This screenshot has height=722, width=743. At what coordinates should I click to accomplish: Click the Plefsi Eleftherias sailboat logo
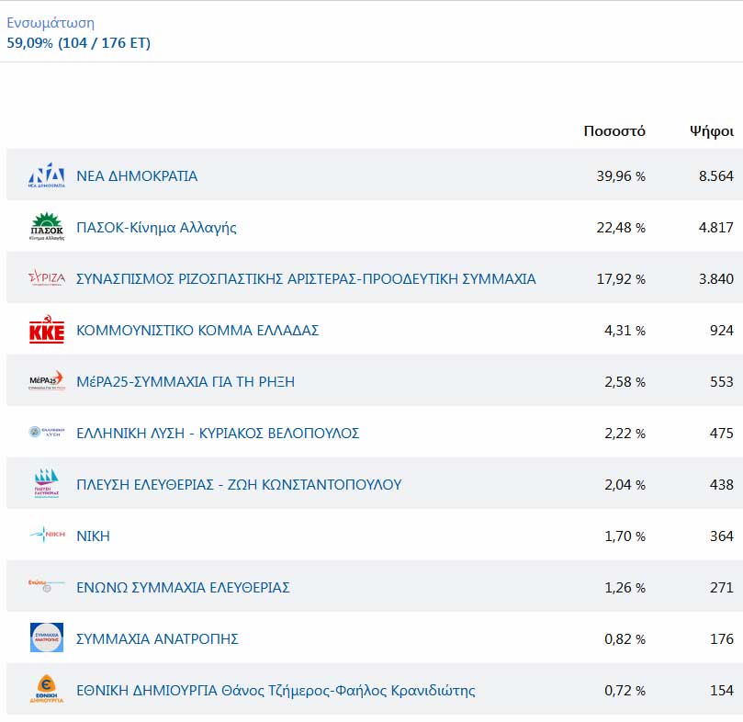pyautogui.click(x=47, y=483)
